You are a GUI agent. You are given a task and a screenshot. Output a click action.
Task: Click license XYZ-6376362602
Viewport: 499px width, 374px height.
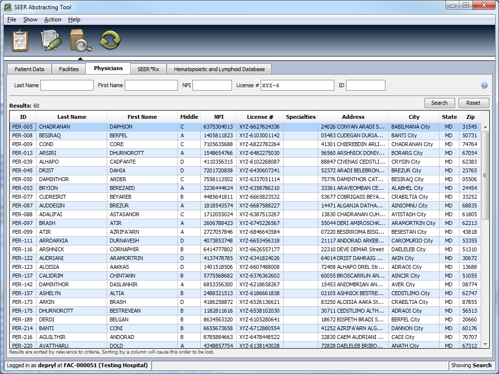point(259,276)
